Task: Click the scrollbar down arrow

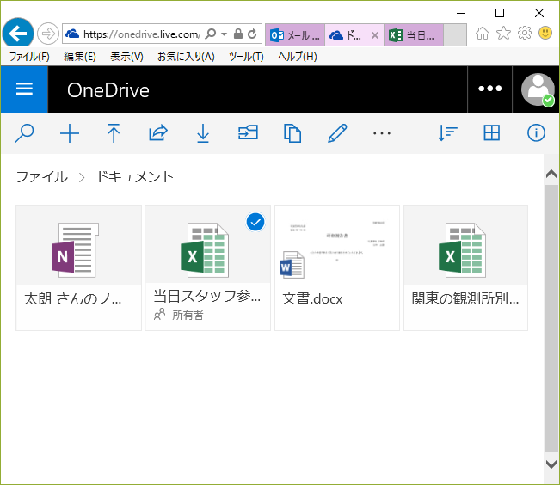Action: (x=551, y=464)
